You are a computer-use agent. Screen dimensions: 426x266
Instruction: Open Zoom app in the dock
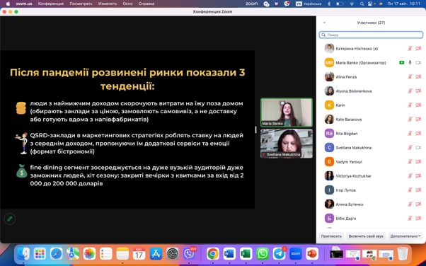pos(296,254)
